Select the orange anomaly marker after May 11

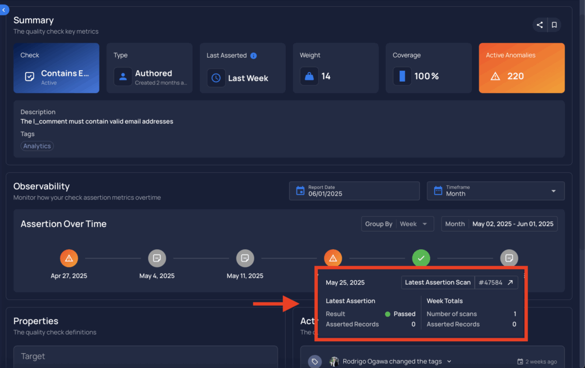click(333, 258)
